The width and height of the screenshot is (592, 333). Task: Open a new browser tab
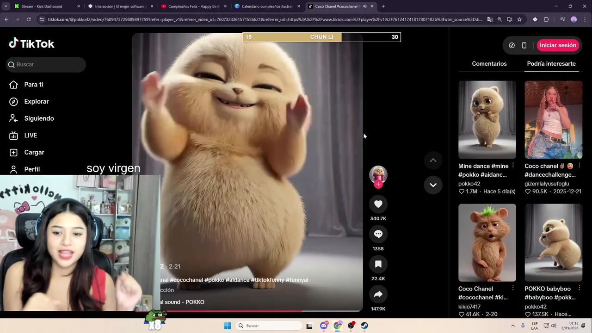pyautogui.click(x=383, y=6)
